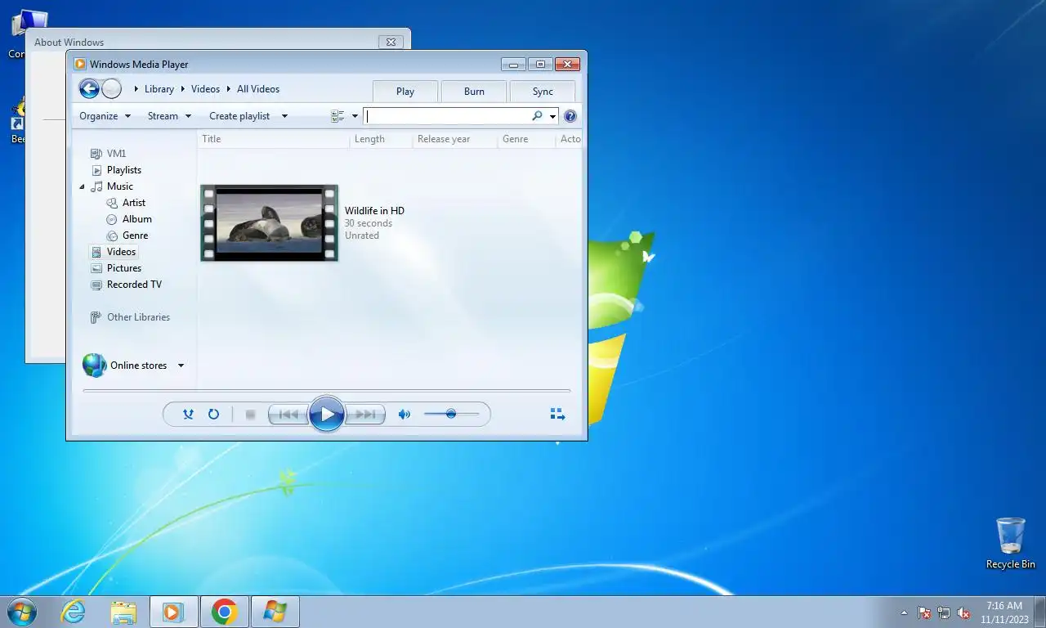
Task: Turn shuffle on
Action: pos(188,415)
